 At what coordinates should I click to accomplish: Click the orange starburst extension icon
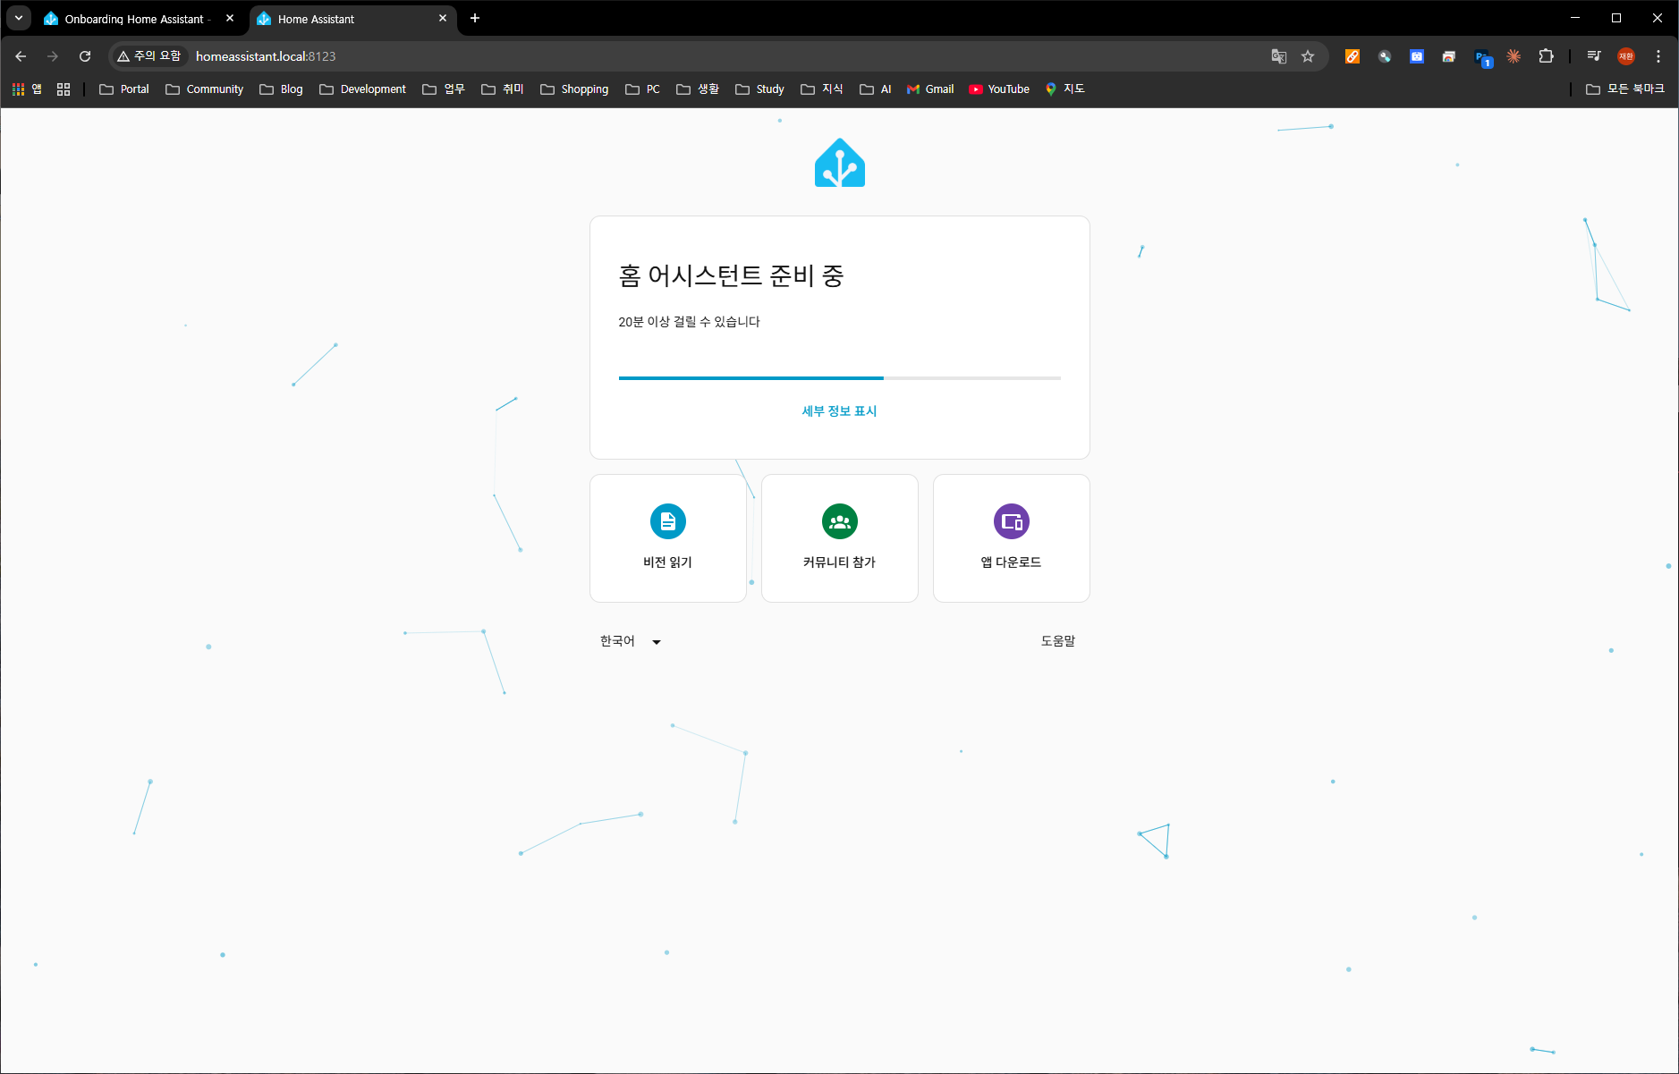[x=1514, y=56]
